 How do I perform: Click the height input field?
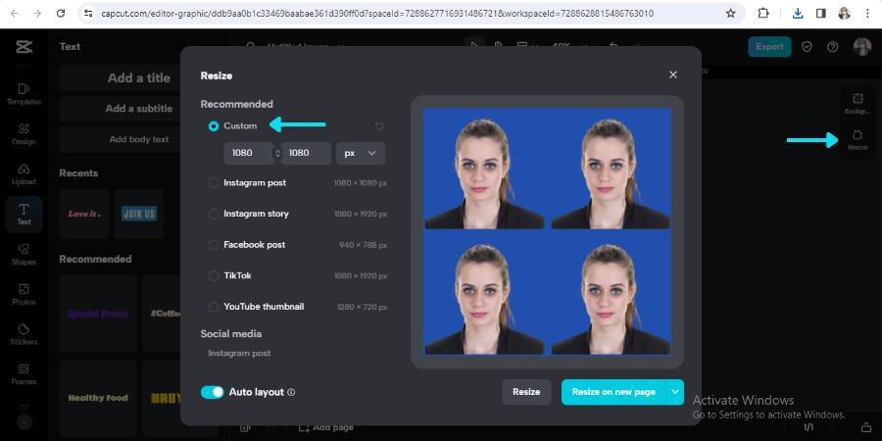click(x=306, y=153)
